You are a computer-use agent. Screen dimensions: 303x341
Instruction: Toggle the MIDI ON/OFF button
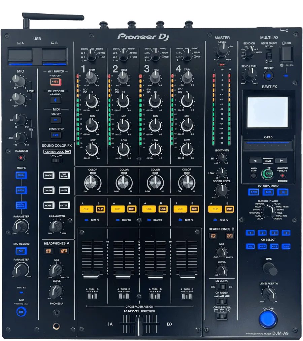(x=56, y=120)
